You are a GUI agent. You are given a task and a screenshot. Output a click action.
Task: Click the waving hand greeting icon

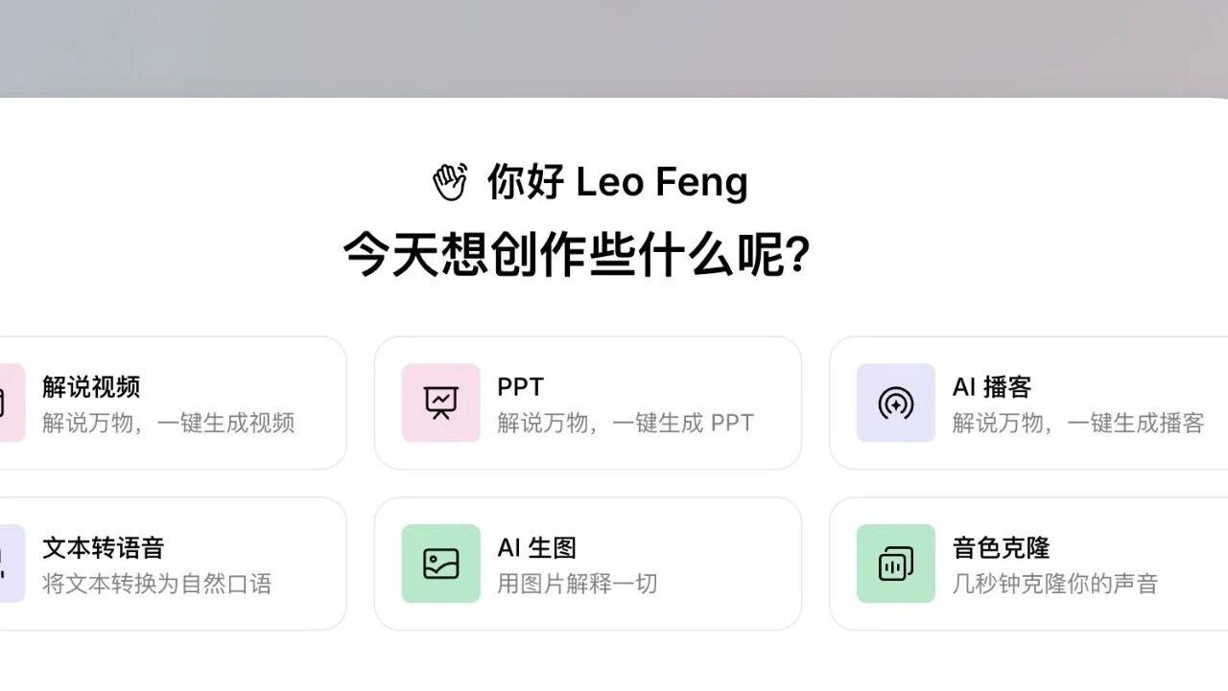coord(449,182)
